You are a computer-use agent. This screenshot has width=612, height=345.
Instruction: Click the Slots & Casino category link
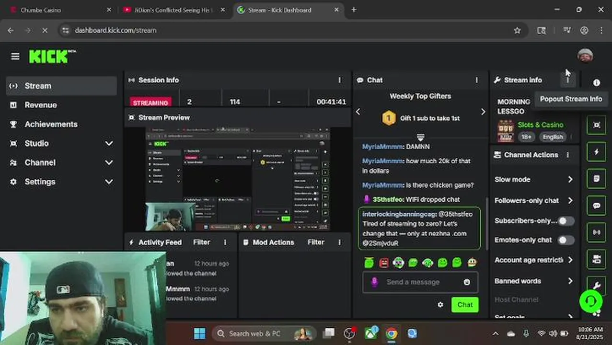click(x=540, y=125)
